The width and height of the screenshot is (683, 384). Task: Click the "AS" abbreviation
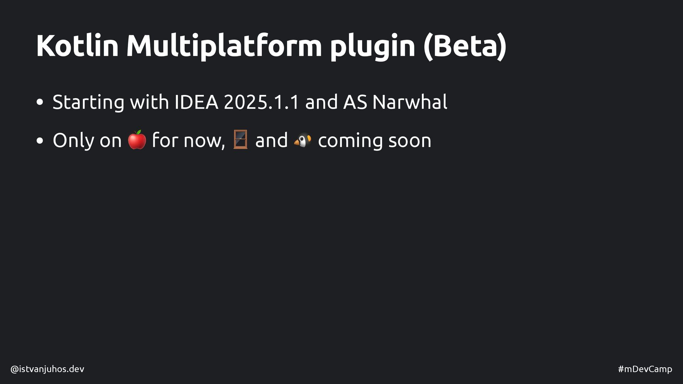(355, 102)
